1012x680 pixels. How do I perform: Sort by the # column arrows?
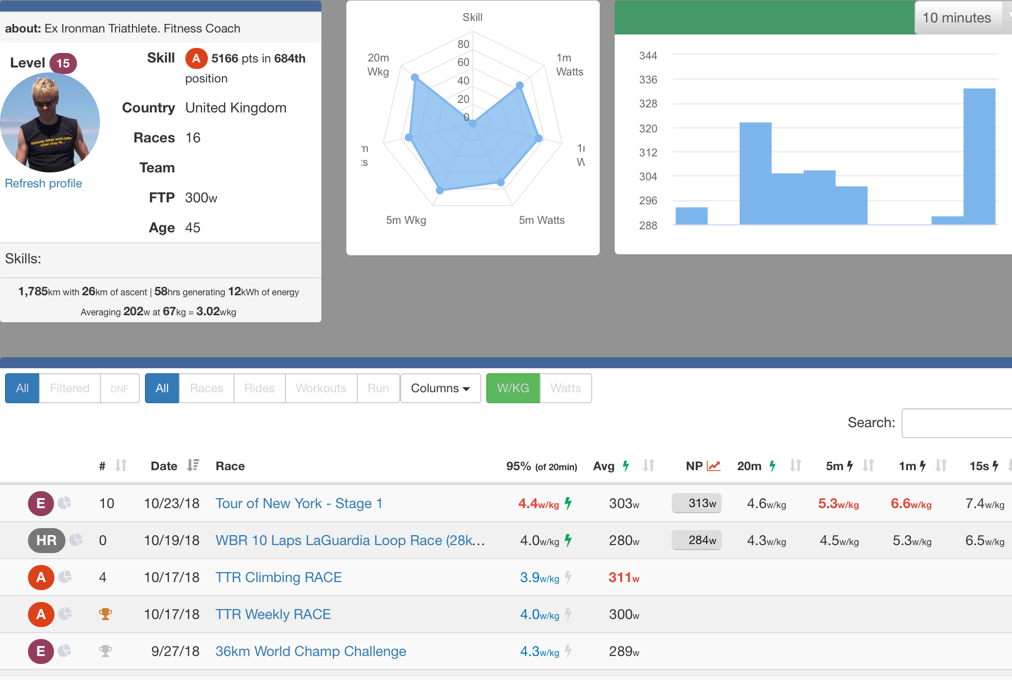pos(121,466)
